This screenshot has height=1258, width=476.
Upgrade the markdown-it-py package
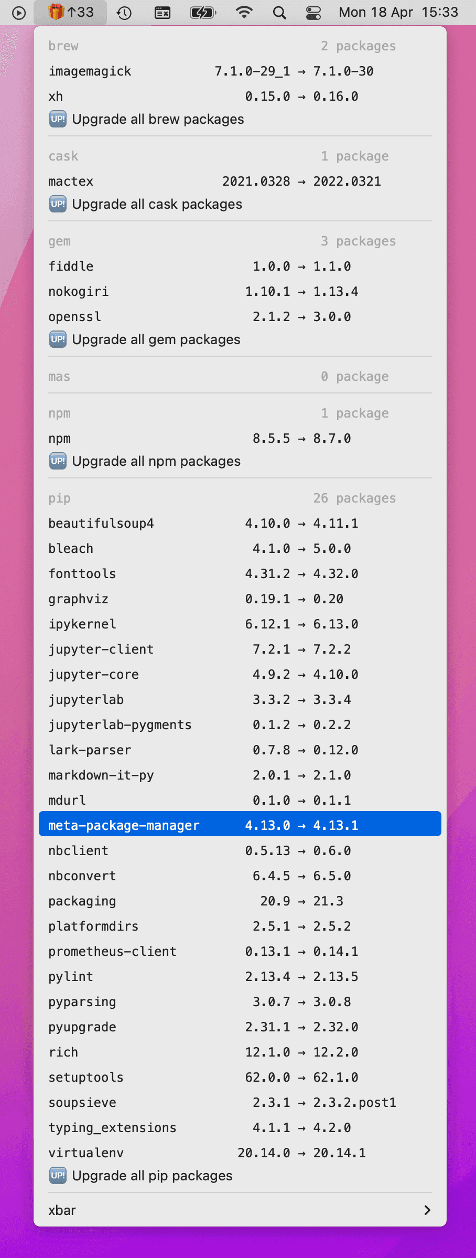pyautogui.click(x=240, y=775)
